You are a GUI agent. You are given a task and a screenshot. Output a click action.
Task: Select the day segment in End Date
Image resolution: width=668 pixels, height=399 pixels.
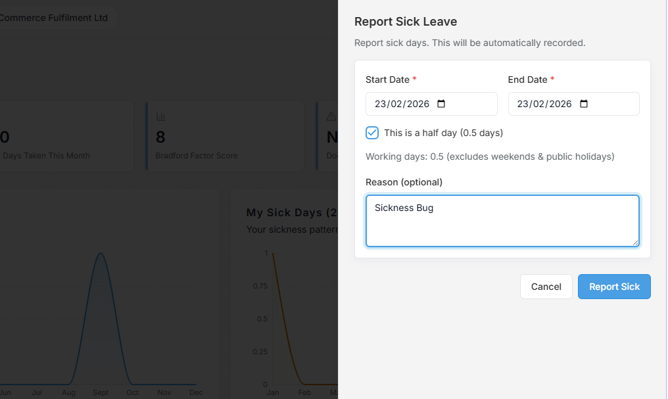pos(523,104)
